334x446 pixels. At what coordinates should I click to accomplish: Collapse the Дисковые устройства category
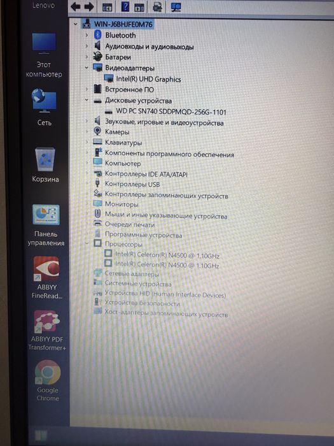pos(87,100)
